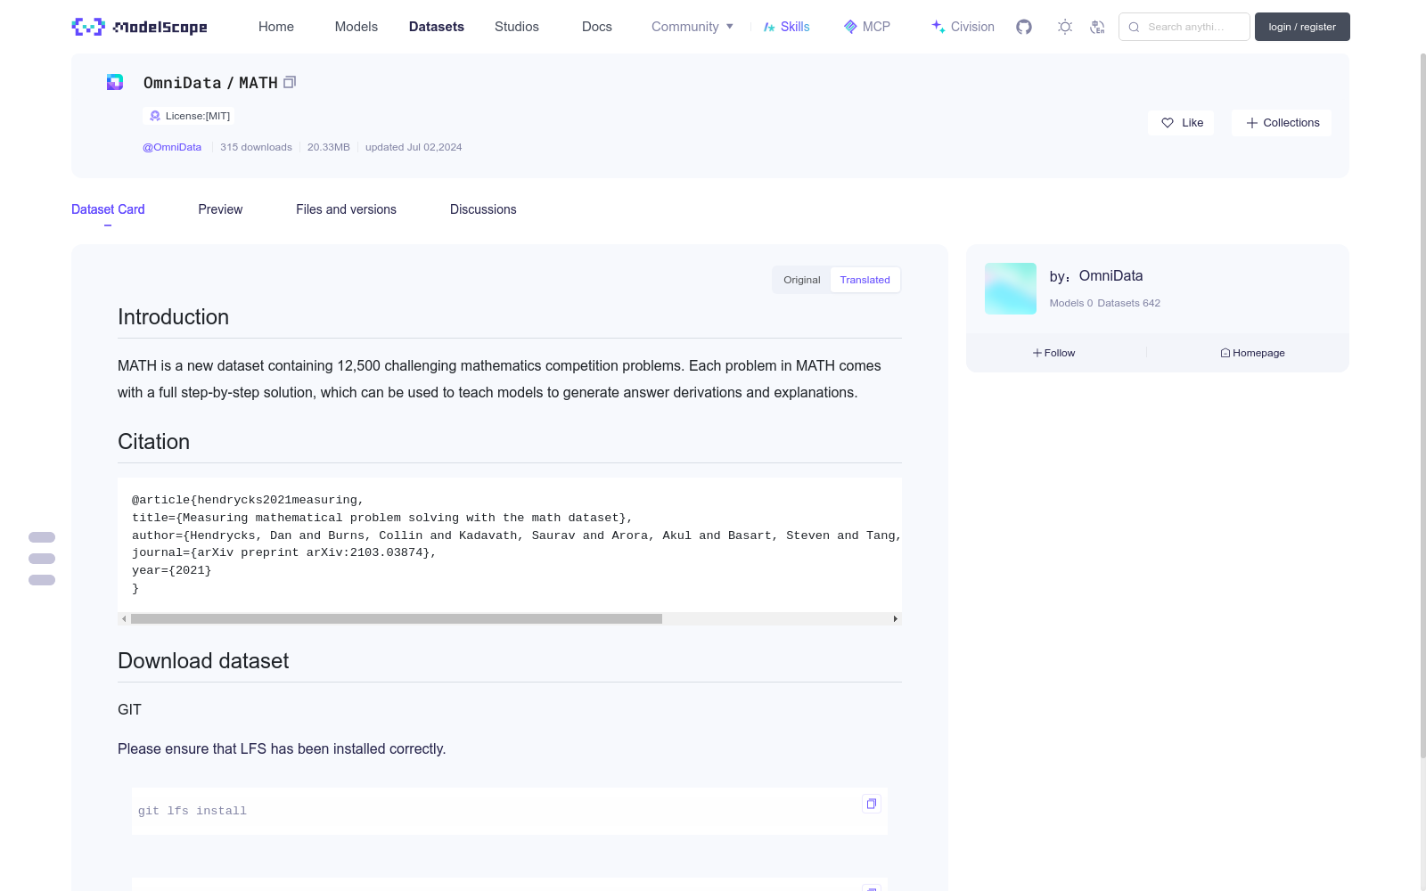Open the @OmniData profile link
Viewport: 1426px width, 891px height.
pos(172,147)
